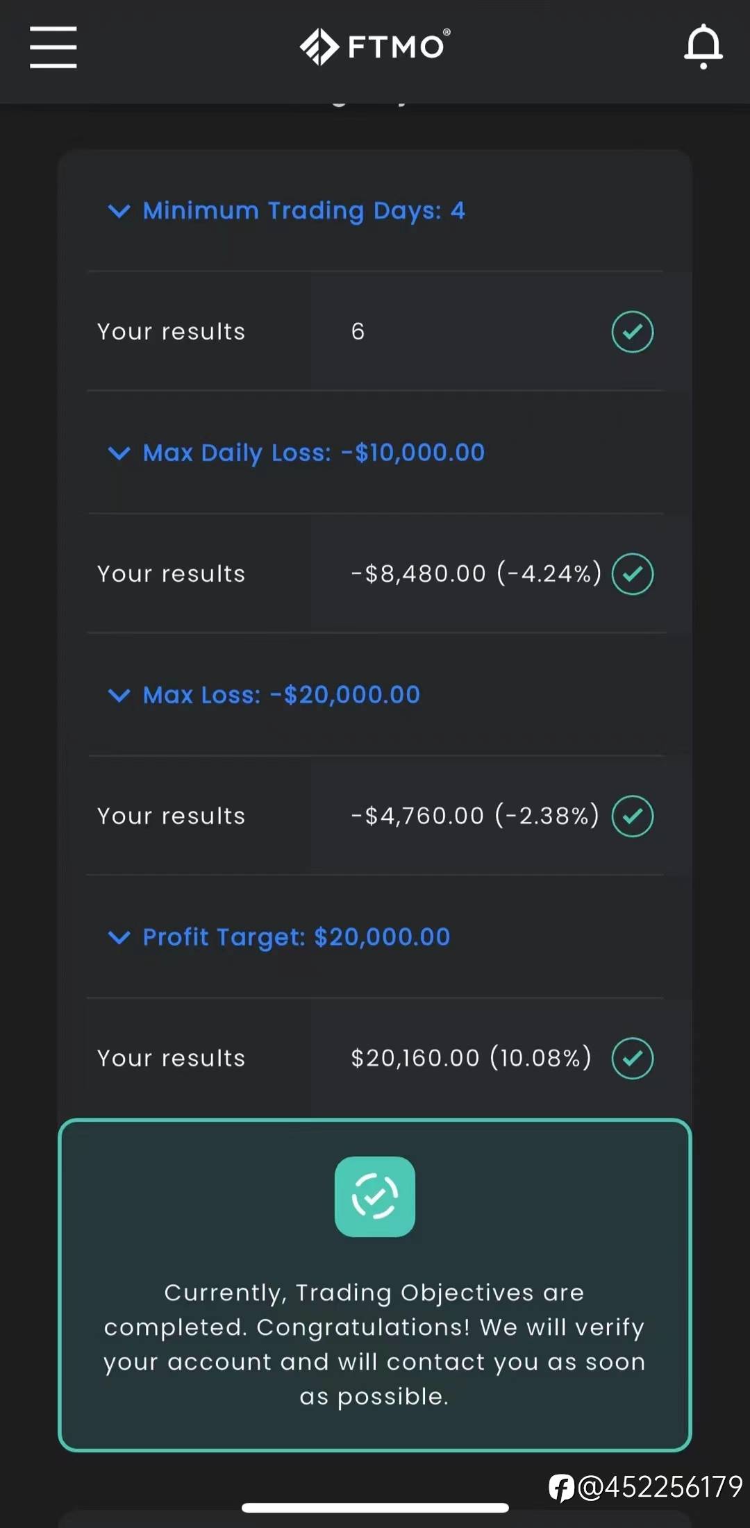Click the Profit Target result checkmark
Viewport: 750px width, 1528px height.
point(632,1058)
